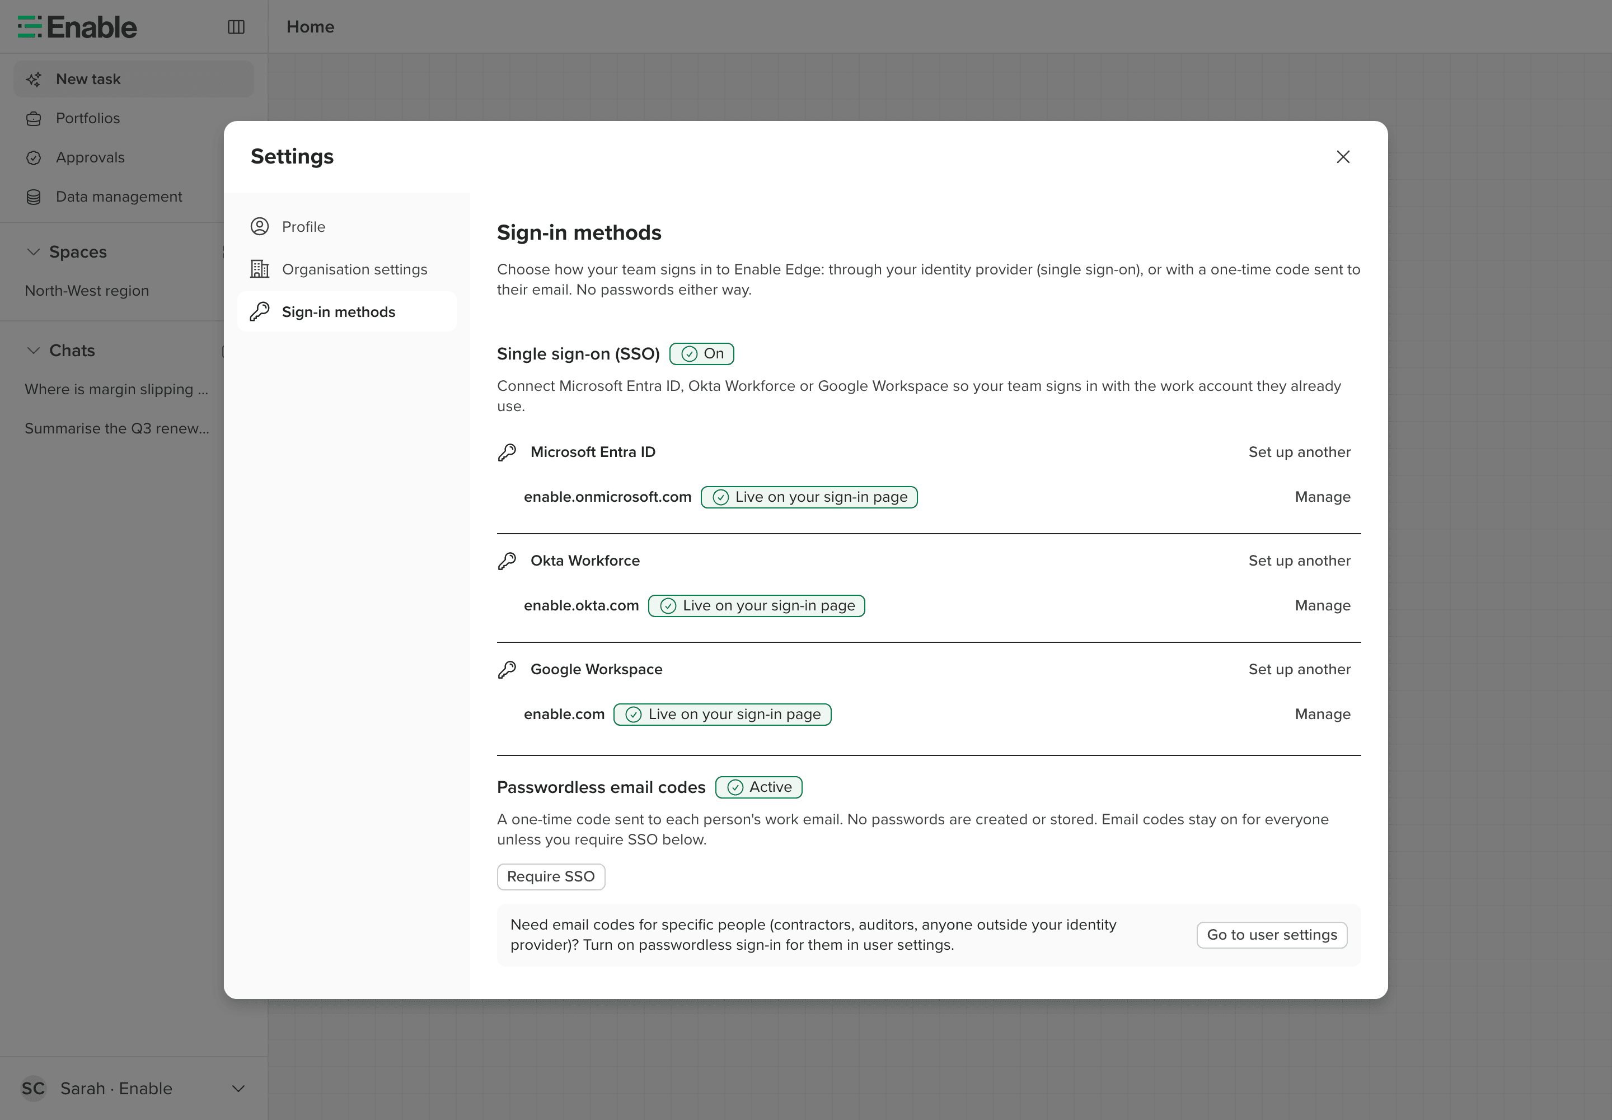Open Data management in the sidebar

pyautogui.click(x=133, y=197)
